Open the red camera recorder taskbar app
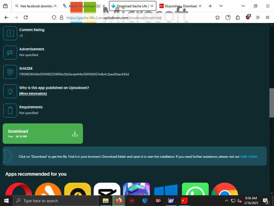 coord(158,201)
